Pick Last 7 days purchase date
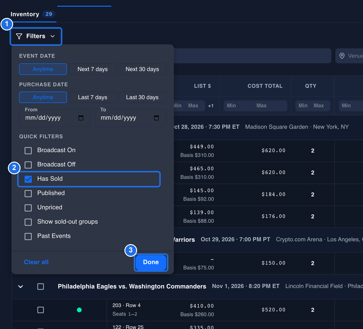The image size is (363, 329). [92, 97]
